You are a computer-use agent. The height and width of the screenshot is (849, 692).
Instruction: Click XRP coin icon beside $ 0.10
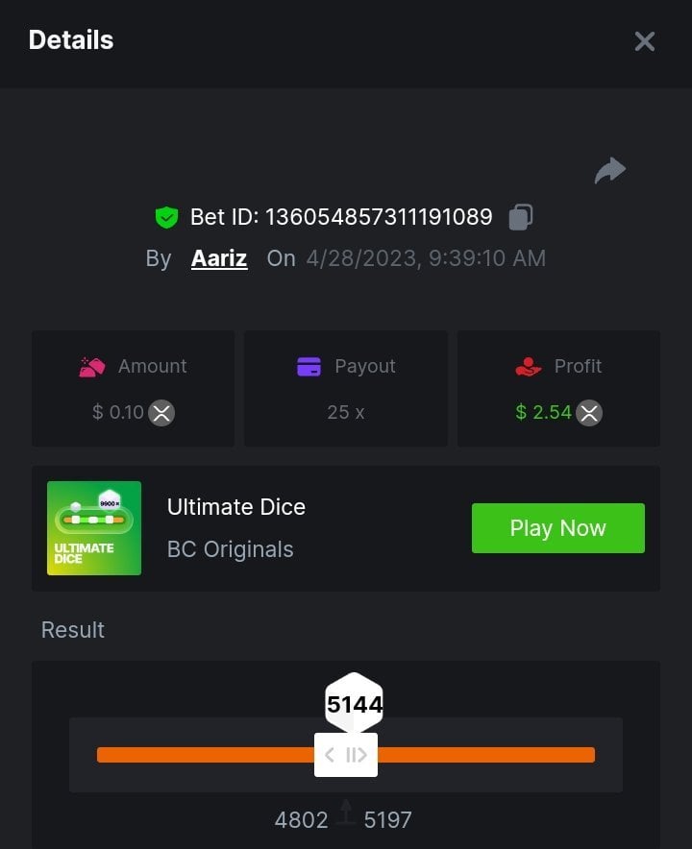[x=161, y=413]
